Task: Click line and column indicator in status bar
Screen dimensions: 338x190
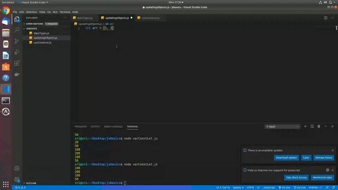Action: [223, 188]
